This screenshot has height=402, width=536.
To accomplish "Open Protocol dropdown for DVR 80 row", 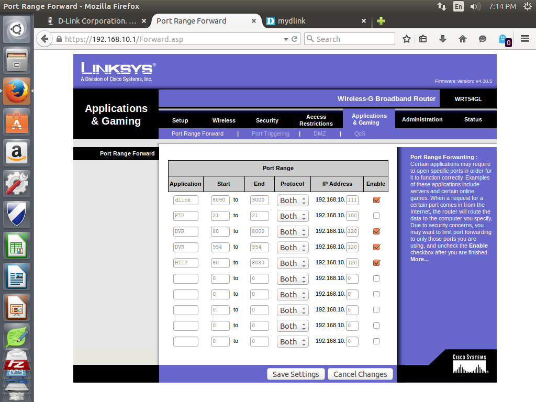I will 293,232.
